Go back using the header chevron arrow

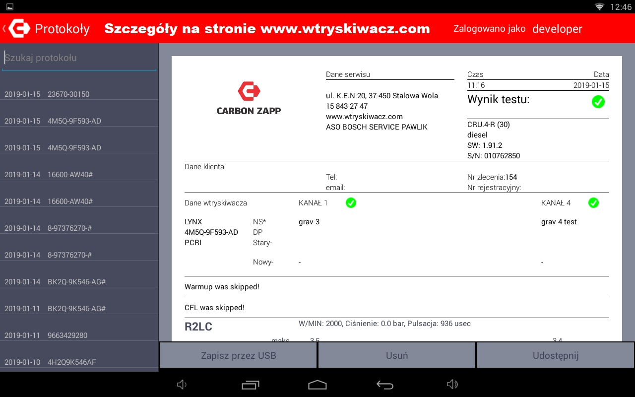point(4,28)
